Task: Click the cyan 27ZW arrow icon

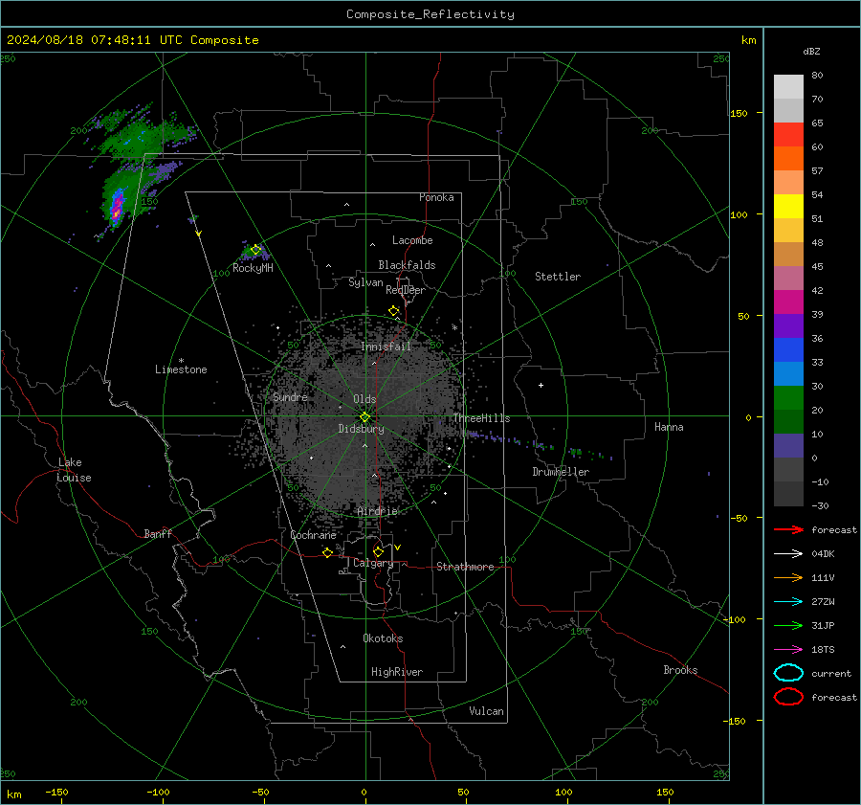Action: pyautogui.click(x=788, y=602)
